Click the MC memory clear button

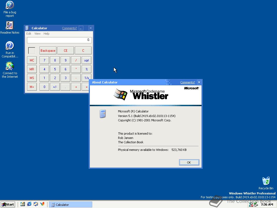[32, 60]
